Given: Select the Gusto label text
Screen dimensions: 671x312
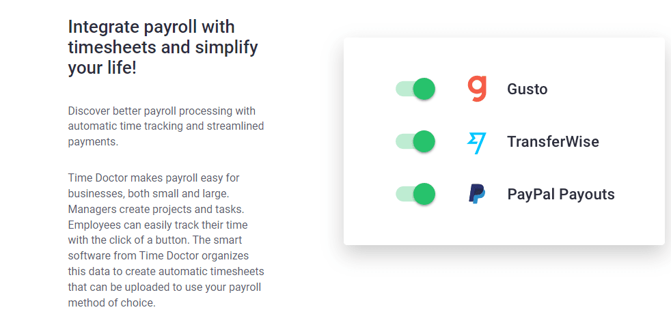Looking at the screenshot, I should pyautogui.click(x=528, y=89).
